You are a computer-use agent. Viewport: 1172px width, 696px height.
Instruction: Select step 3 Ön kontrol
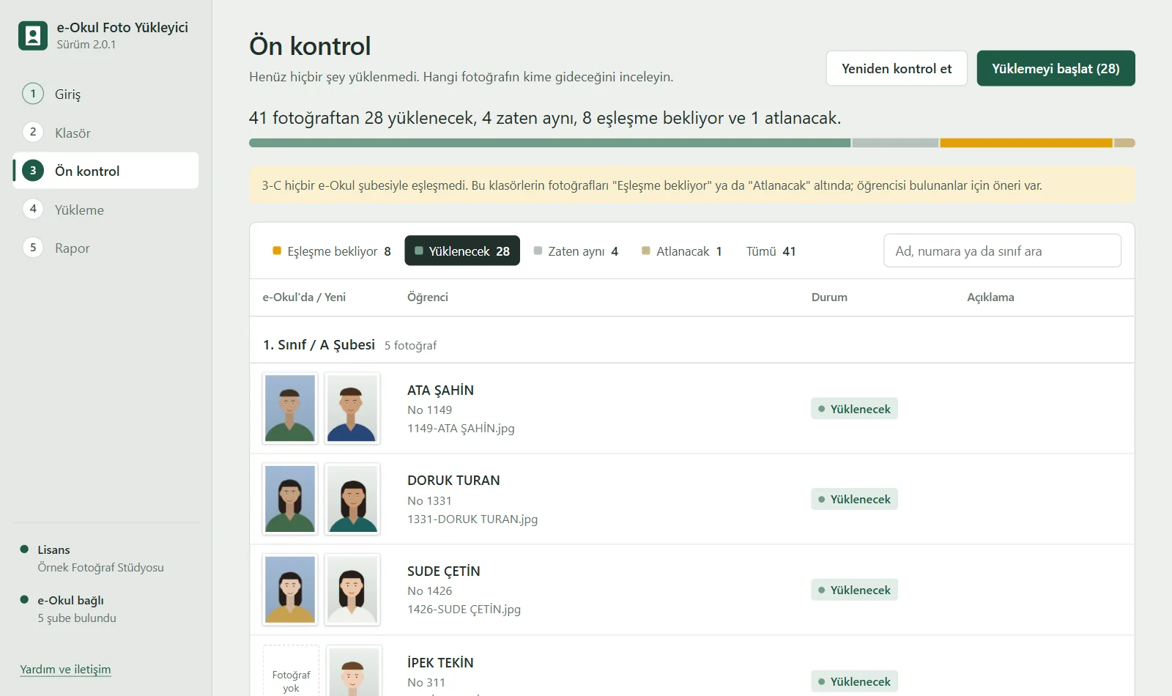pyautogui.click(x=105, y=171)
